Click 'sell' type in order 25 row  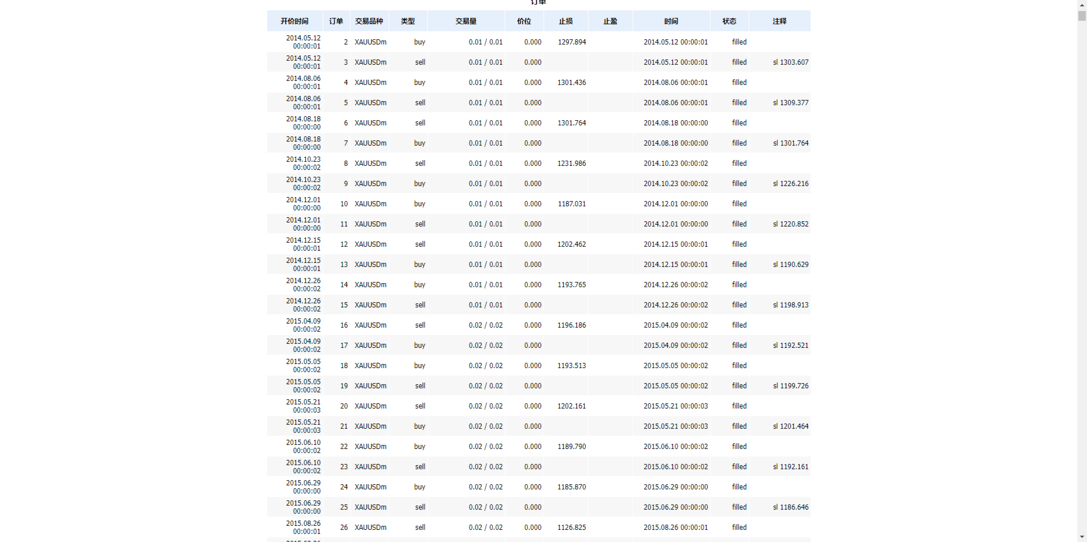point(420,507)
